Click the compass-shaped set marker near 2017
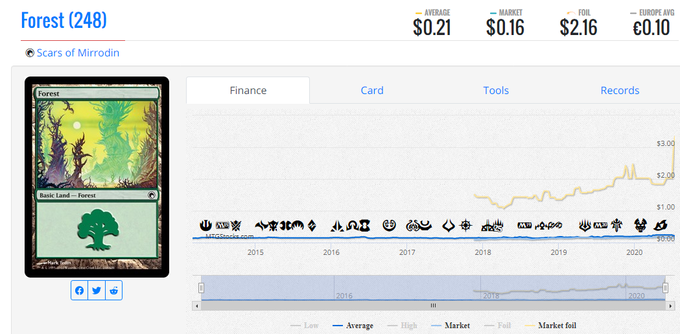The height and width of the screenshot is (334, 680). (466, 225)
